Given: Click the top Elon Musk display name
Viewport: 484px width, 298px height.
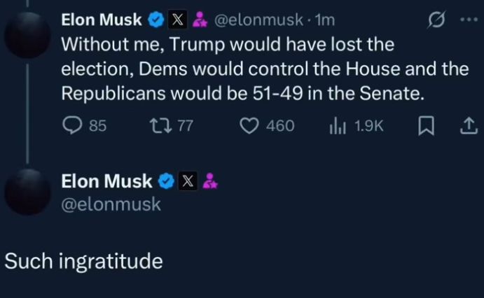Looking at the screenshot, I should click(102, 21).
